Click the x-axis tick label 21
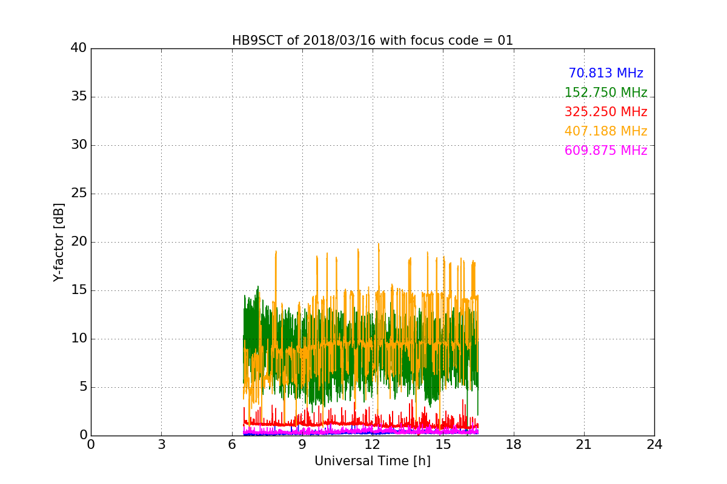This screenshot has width=727, height=484. (x=584, y=445)
